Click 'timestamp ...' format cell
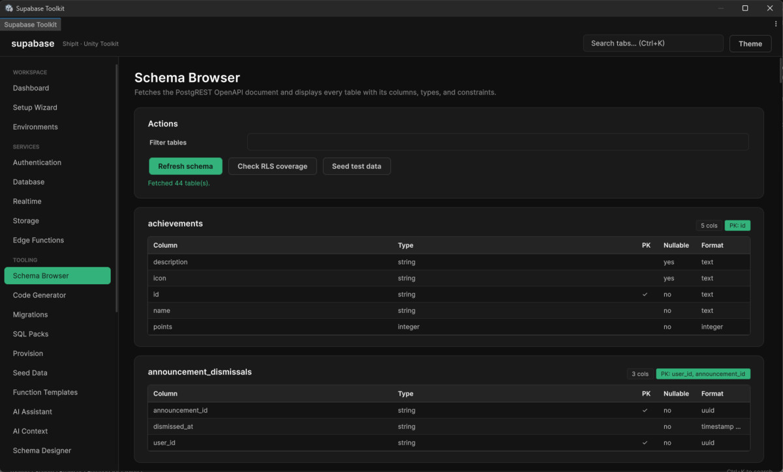Screen dimensions: 783x472 coord(721,427)
